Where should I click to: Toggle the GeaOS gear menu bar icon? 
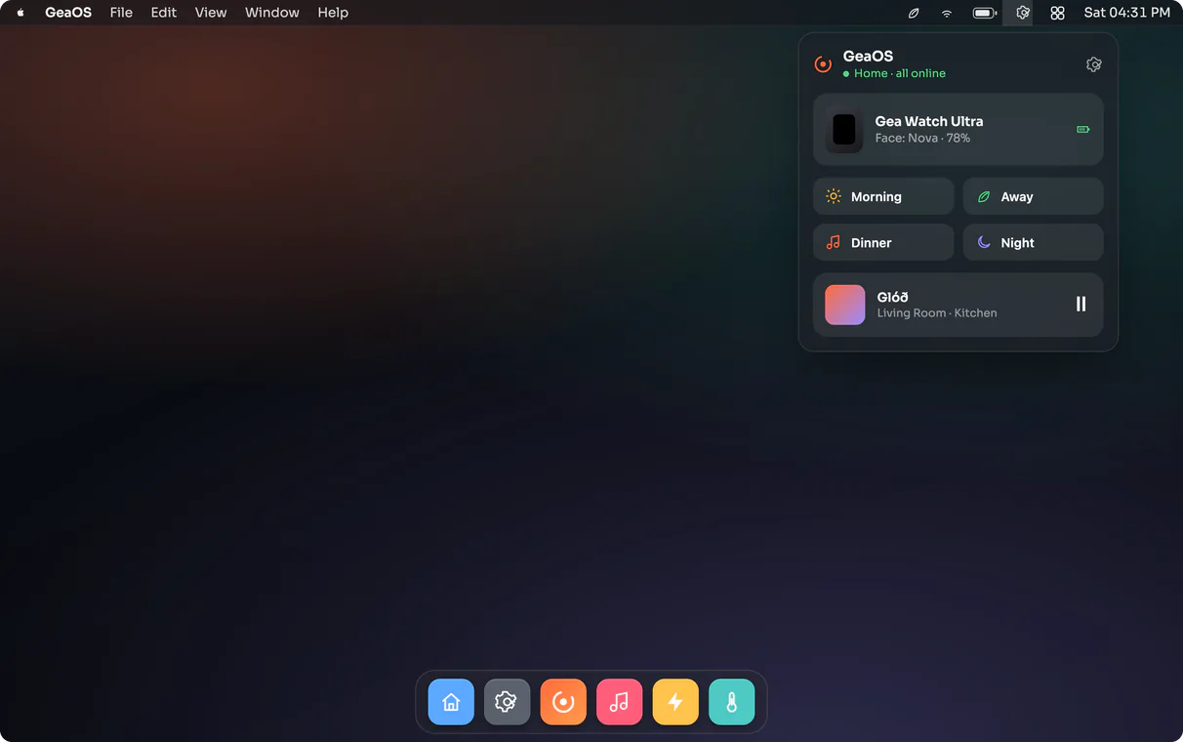(x=1022, y=13)
